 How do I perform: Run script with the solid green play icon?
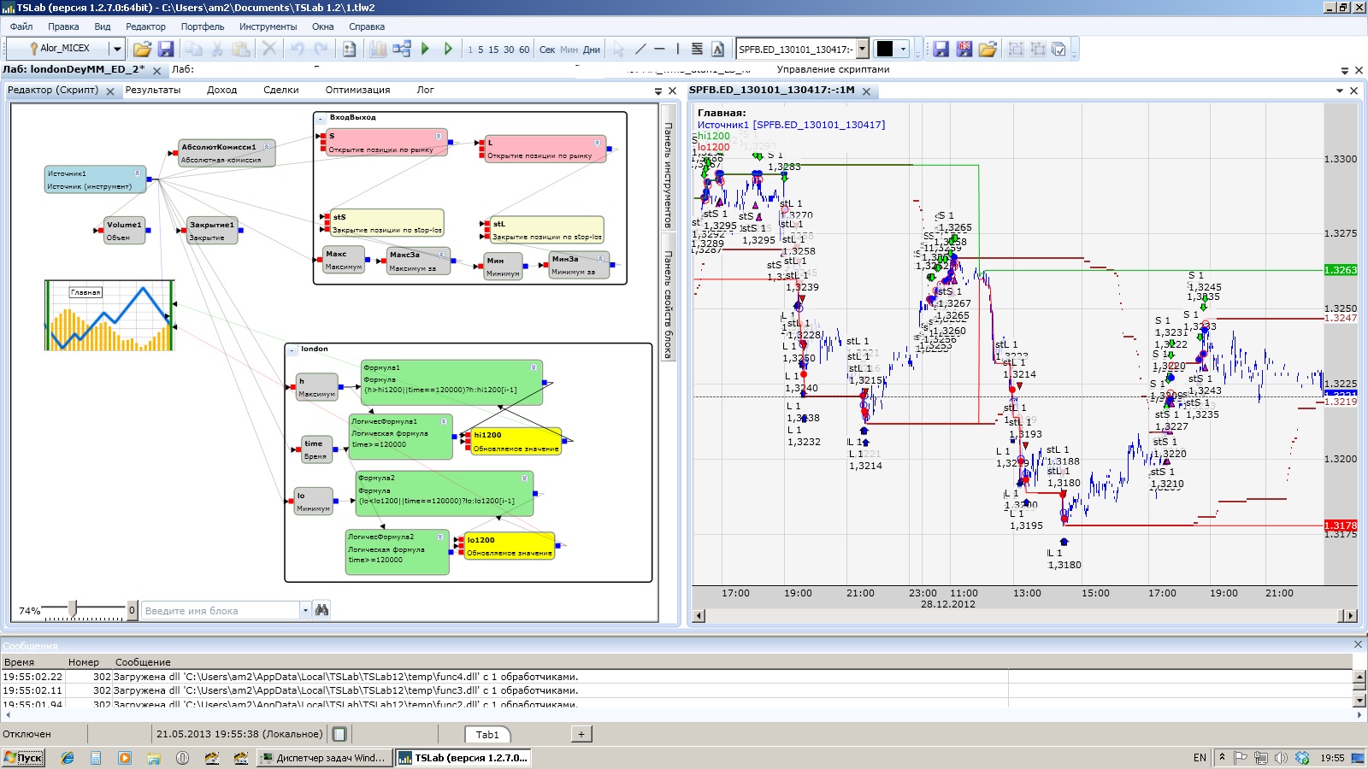tap(425, 50)
